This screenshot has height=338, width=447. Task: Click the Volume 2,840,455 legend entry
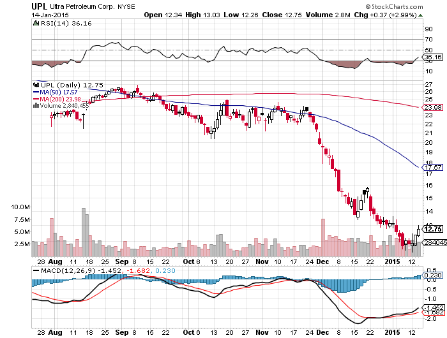[x=64, y=106]
